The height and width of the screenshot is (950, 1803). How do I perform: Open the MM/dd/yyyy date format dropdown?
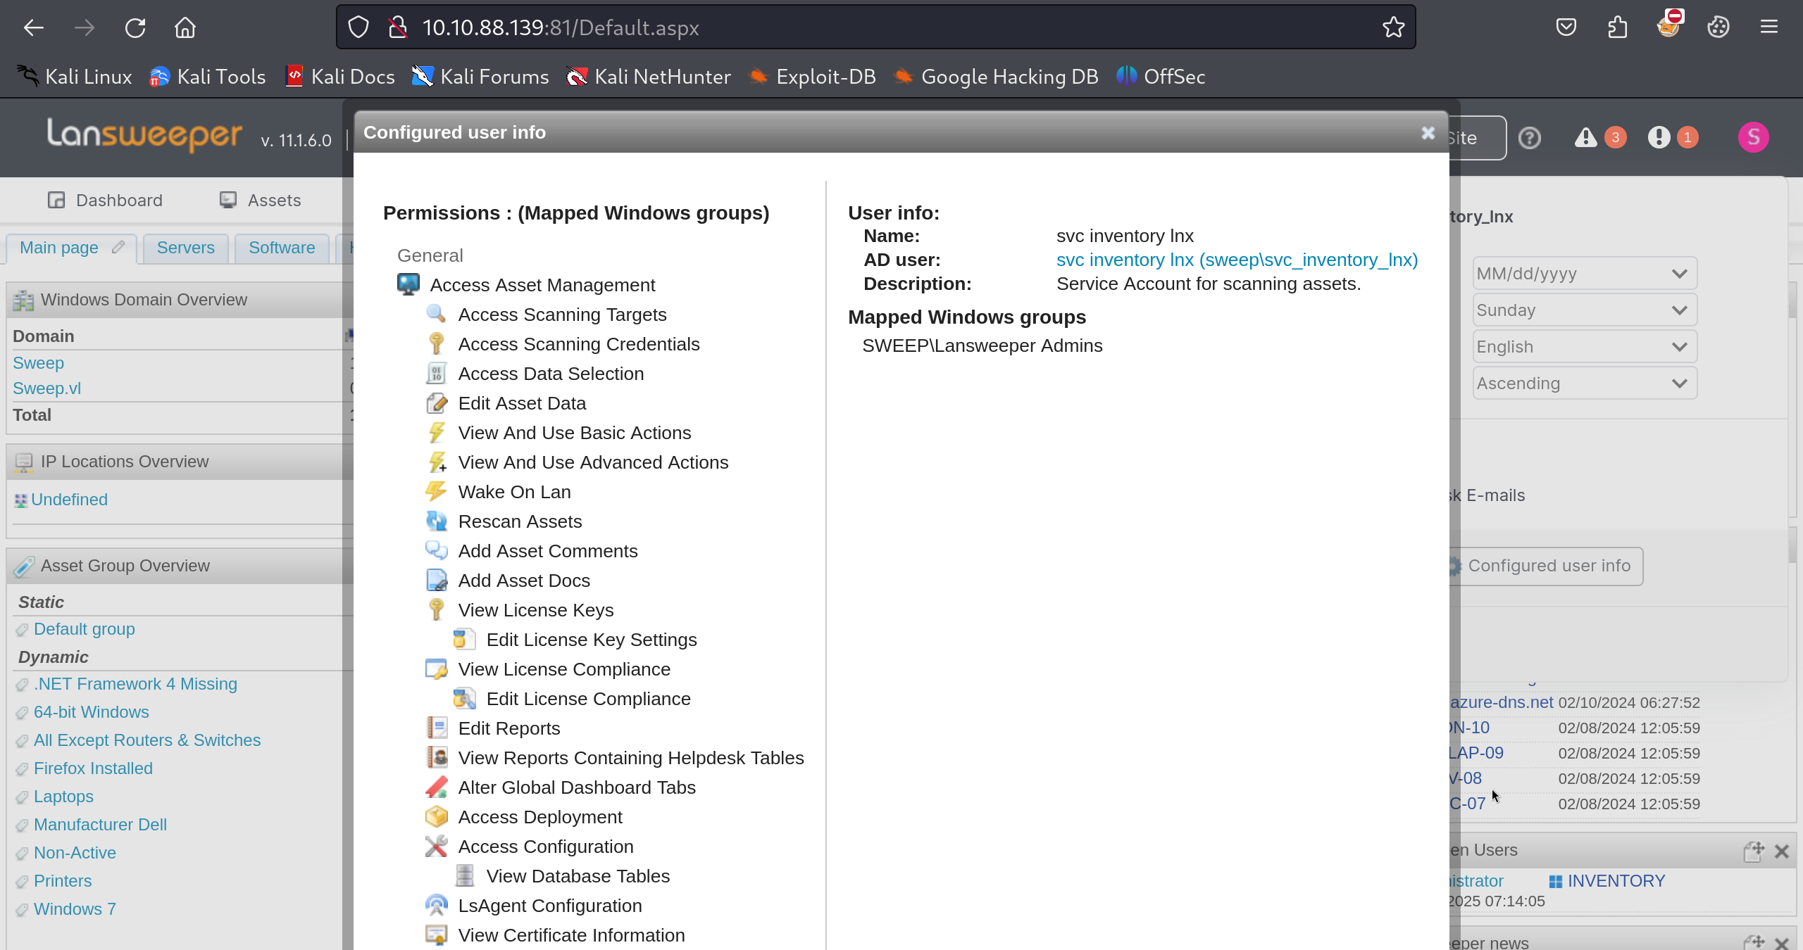click(x=1584, y=274)
